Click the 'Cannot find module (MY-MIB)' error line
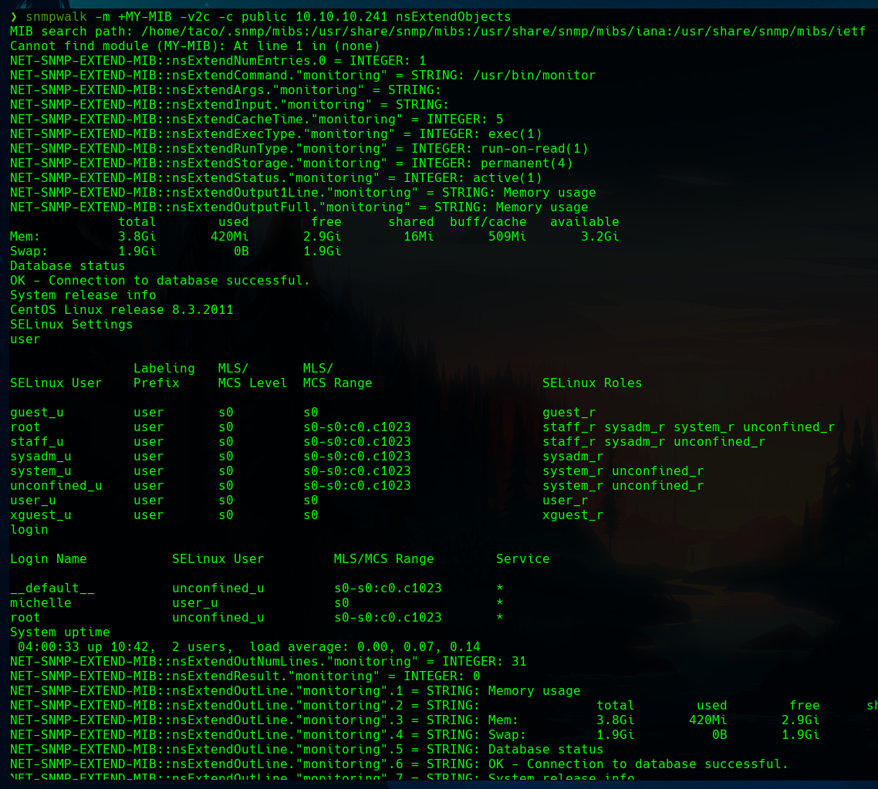The image size is (878, 789). pyautogui.click(x=195, y=46)
